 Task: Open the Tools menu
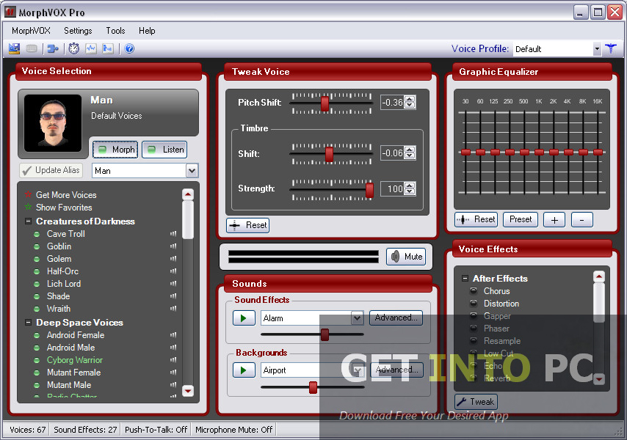tap(115, 31)
